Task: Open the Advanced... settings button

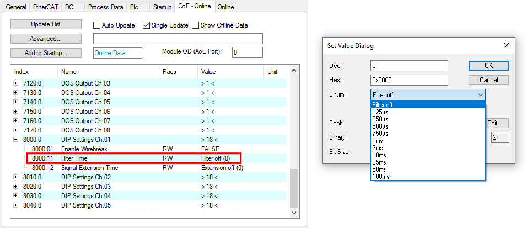Action: (46, 39)
